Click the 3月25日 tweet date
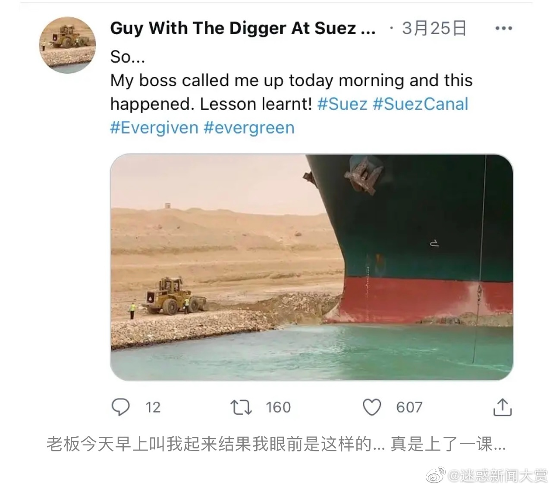The image size is (553, 489). [x=434, y=28]
